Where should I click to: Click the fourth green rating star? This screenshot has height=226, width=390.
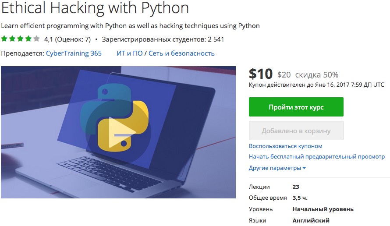(28, 39)
